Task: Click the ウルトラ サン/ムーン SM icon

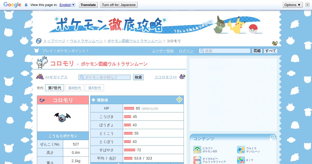Action: pyautogui.click(x=241, y=150)
